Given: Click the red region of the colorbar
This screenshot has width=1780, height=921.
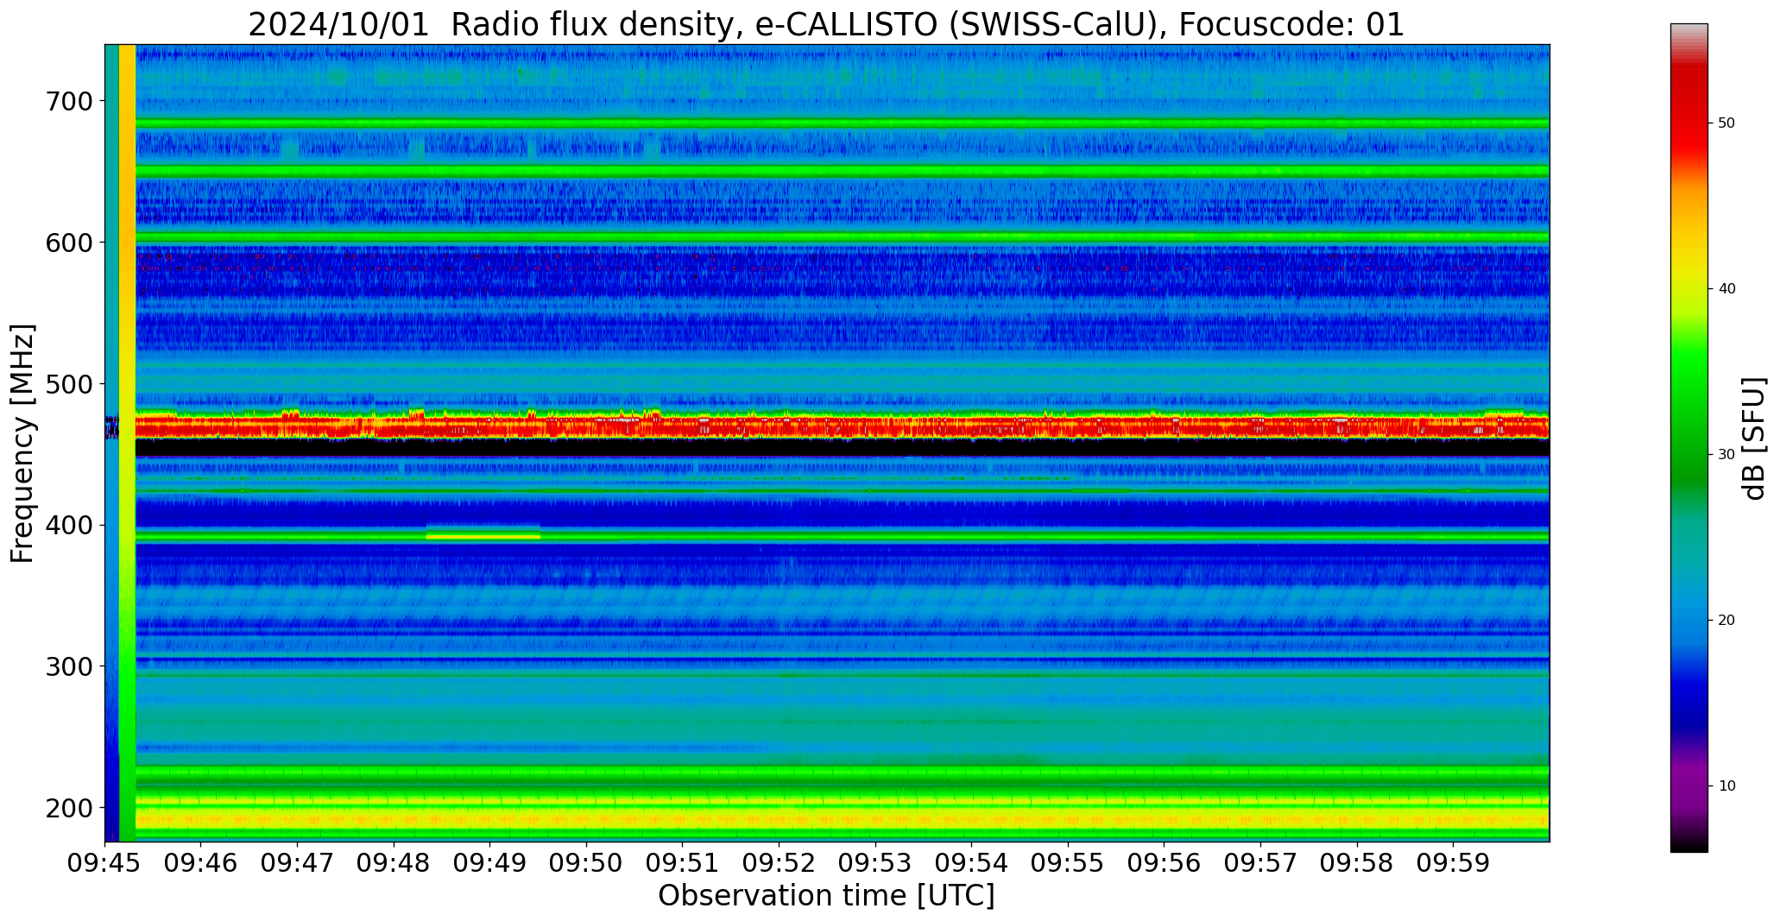Looking at the screenshot, I should pos(1688,112).
